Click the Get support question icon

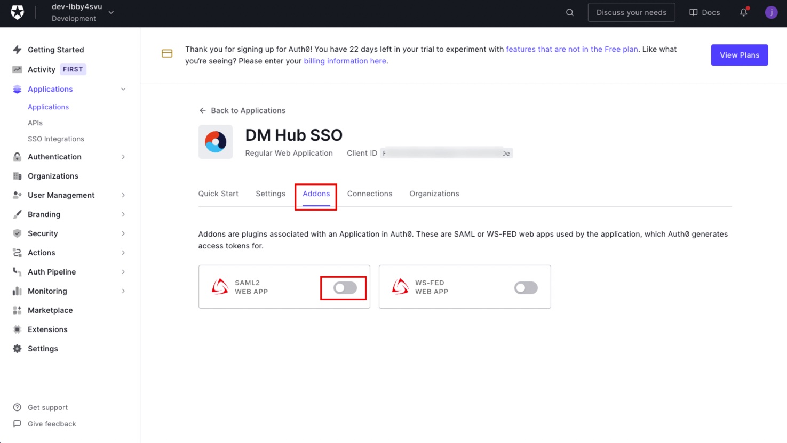tap(17, 407)
